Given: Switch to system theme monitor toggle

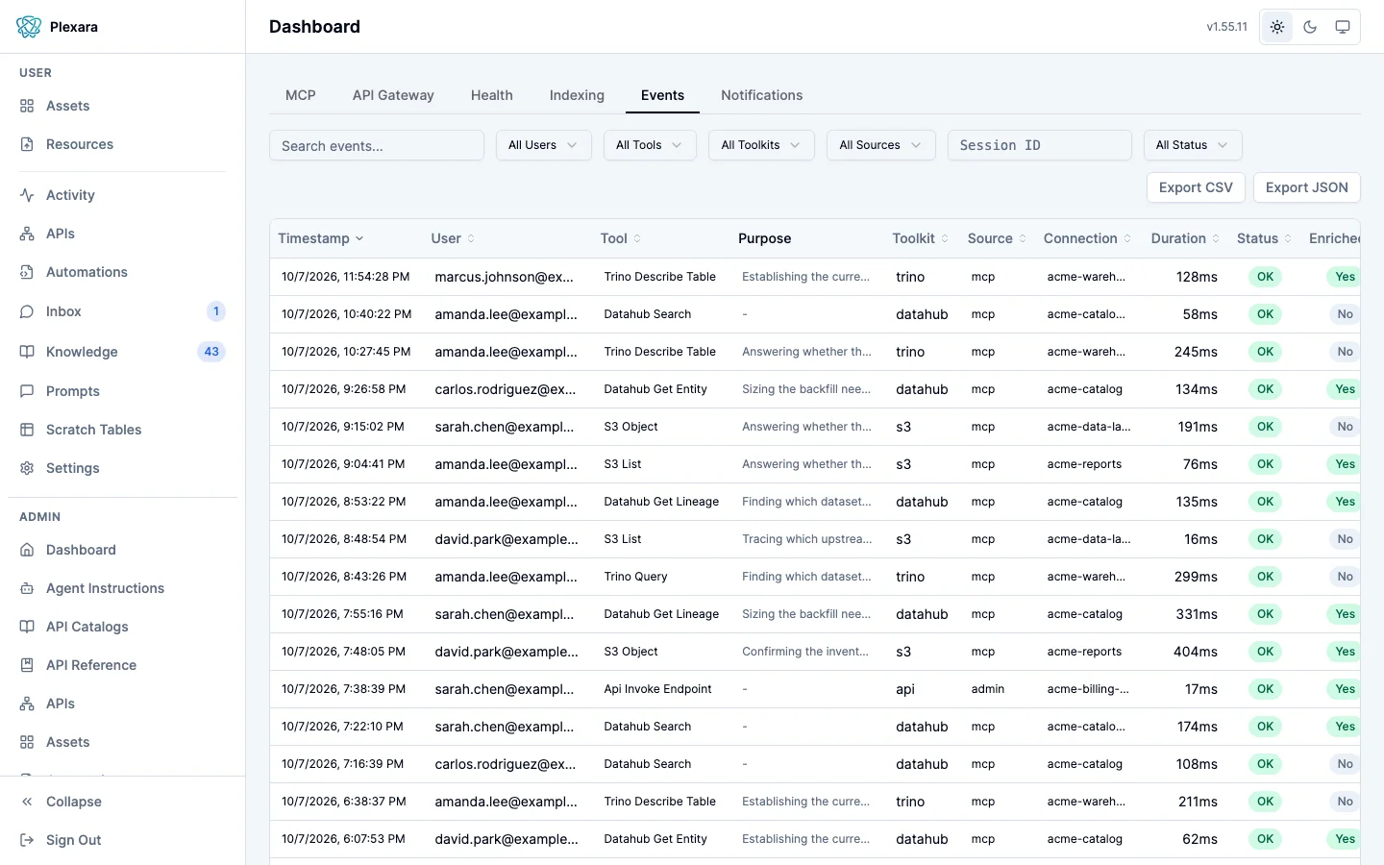Looking at the screenshot, I should pyautogui.click(x=1343, y=27).
